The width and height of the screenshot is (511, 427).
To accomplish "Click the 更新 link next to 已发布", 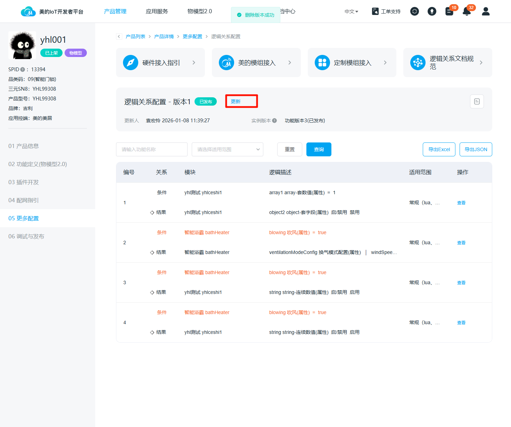I will 236,101.
